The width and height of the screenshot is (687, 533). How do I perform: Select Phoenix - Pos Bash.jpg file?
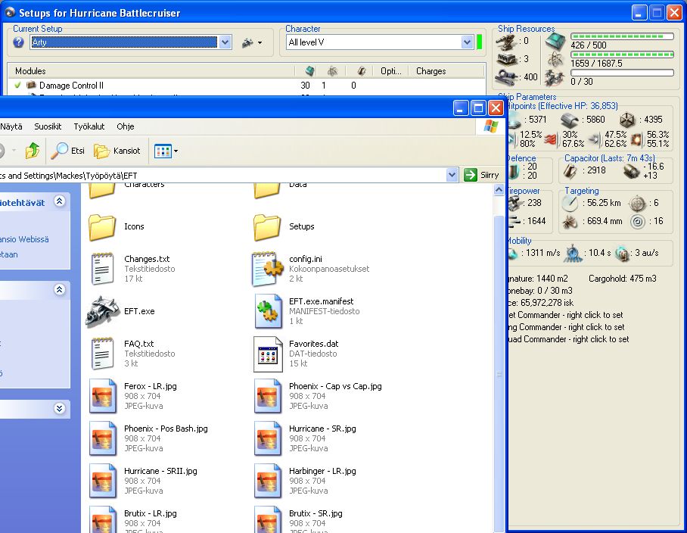(x=148, y=439)
